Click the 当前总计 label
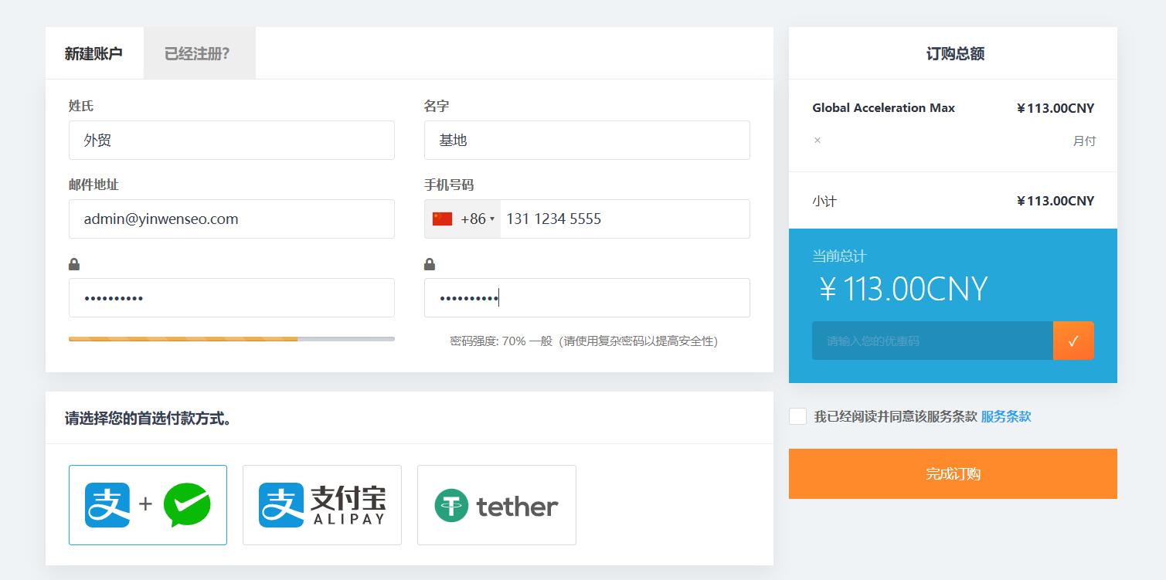 click(839, 256)
